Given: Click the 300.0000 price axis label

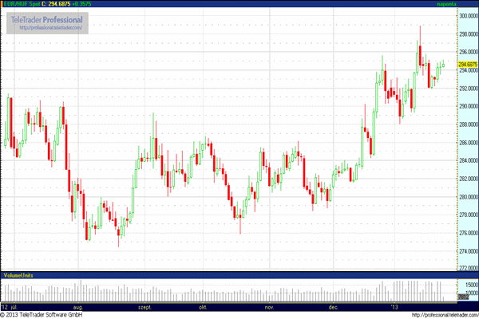Looking at the screenshot, I should pos(467,15).
